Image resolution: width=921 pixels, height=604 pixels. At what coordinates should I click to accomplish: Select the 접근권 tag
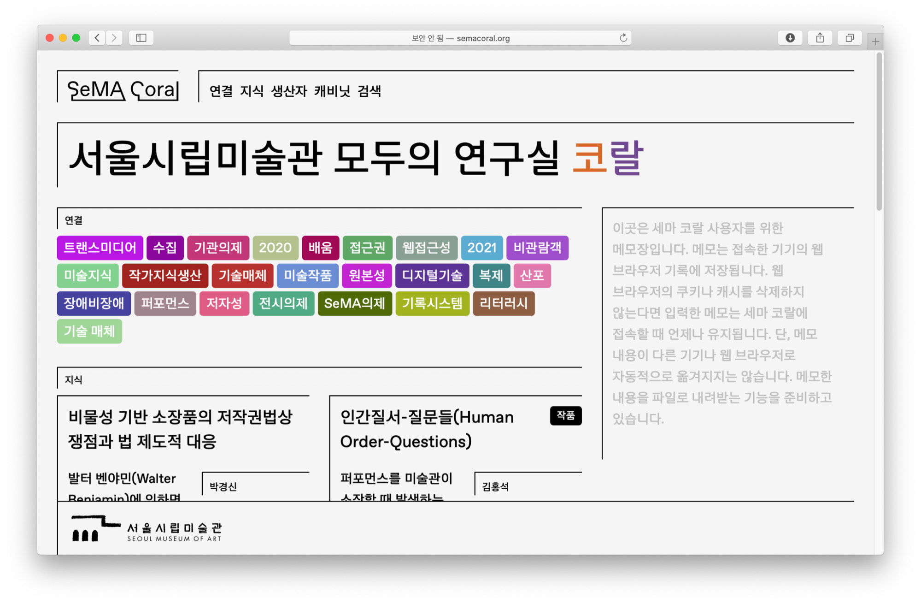pyautogui.click(x=367, y=248)
